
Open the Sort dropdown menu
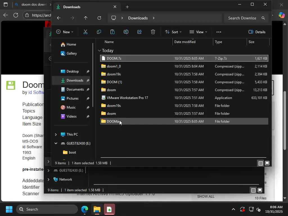point(173,32)
